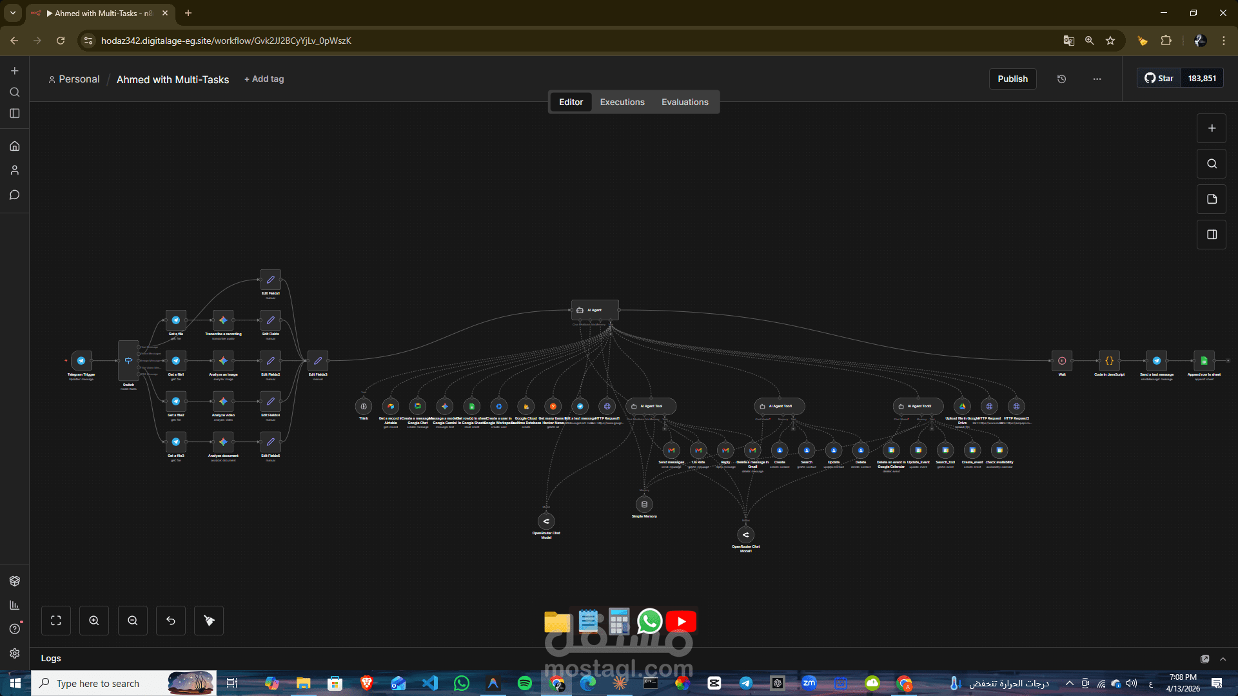Screen dimensions: 1238x696
Task: Select the AI Agent node
Action: point(594,310)
